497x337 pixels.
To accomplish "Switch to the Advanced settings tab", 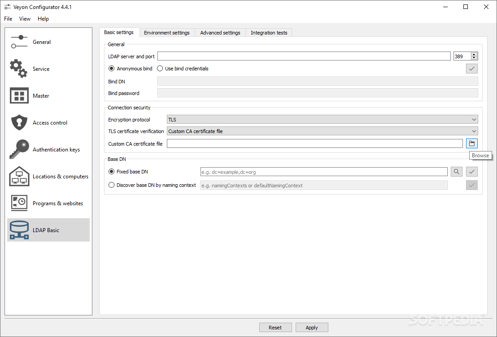I will [220, 33].
